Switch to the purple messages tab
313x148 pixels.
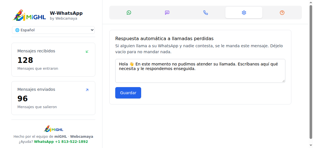click(x=167, y=13)
